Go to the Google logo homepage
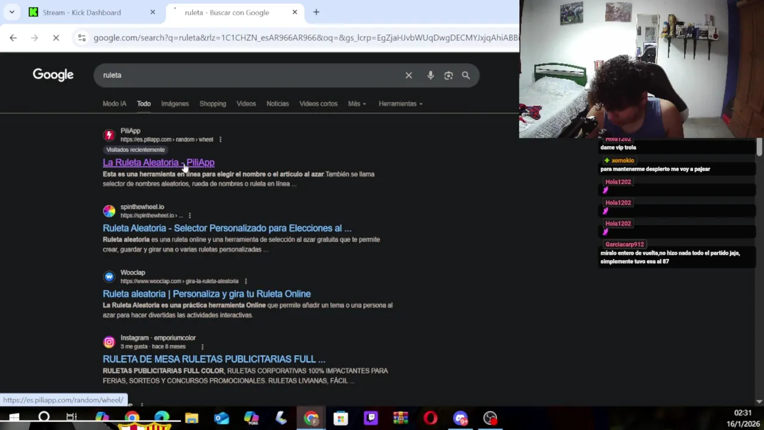764x430 pixels. (x=53, y=75)
